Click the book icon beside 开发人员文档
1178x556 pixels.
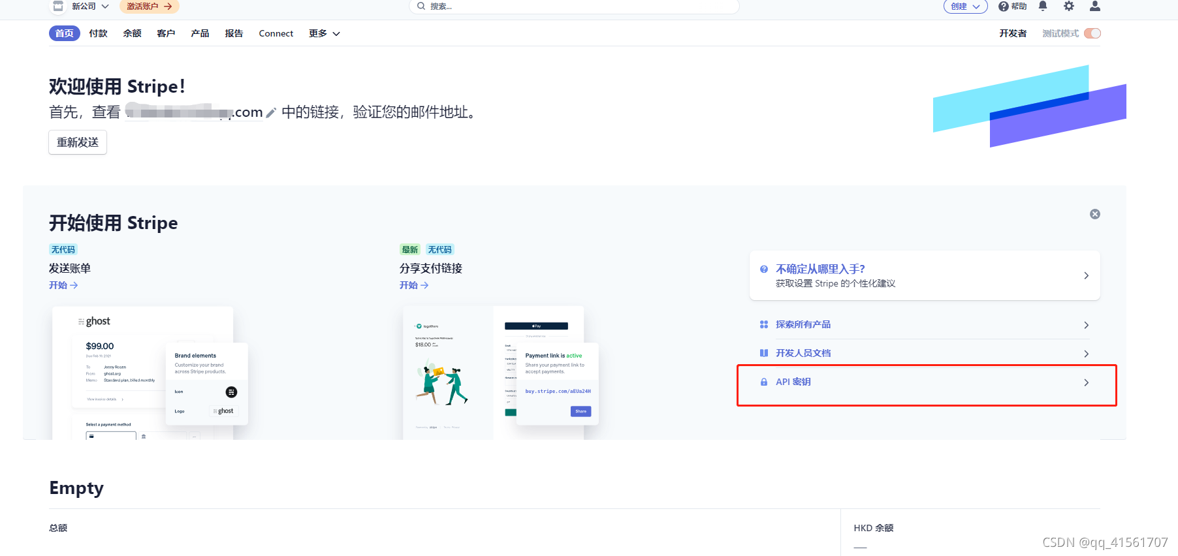763,353
